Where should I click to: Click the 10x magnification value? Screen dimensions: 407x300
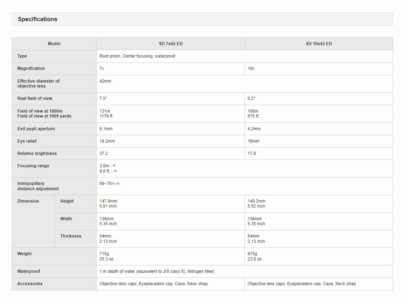(x=251, y=68)
